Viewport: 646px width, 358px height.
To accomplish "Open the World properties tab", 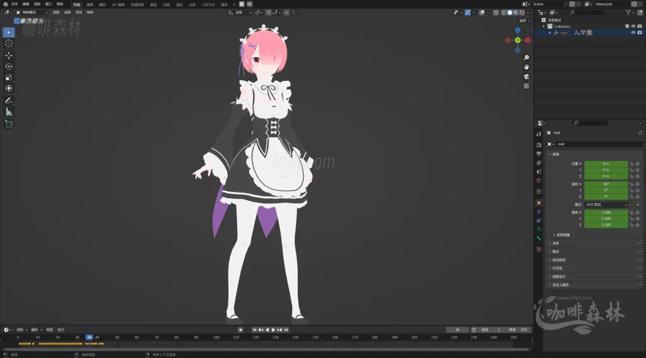I will coord(539,181).
